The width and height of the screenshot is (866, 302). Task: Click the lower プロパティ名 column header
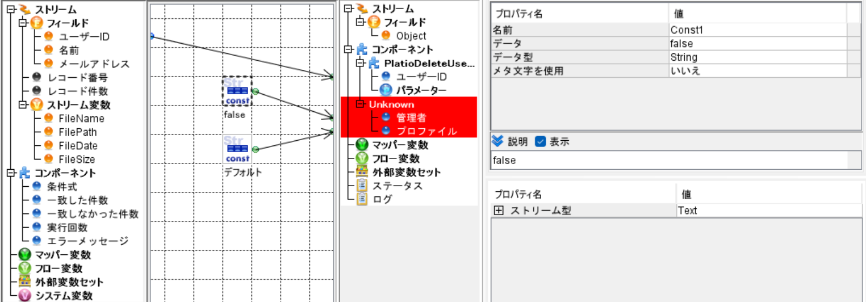(x=583, y=195)
